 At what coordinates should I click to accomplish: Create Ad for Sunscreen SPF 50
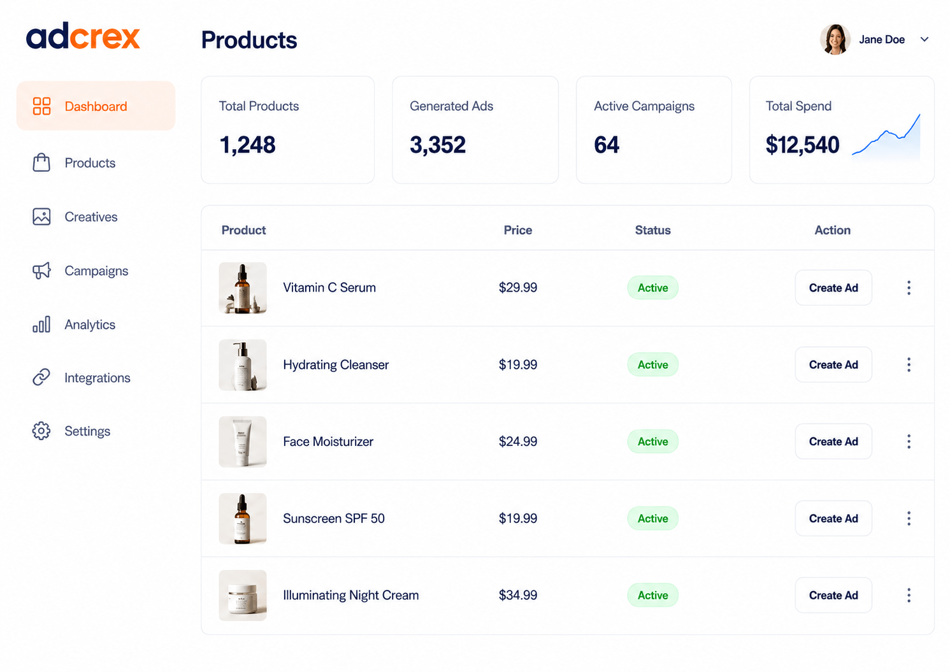click(x=833, y=518)
